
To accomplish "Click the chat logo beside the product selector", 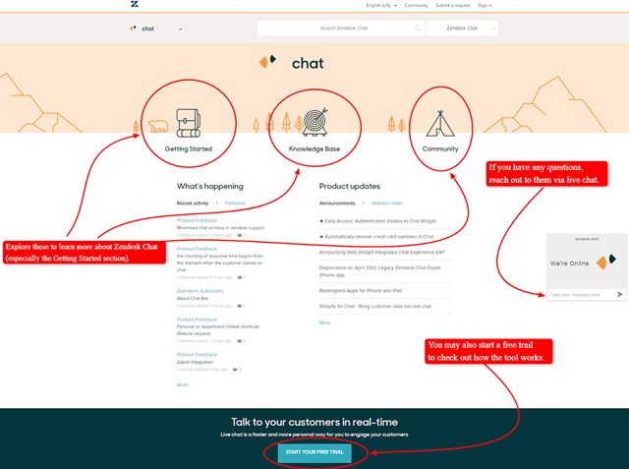I will click(x=133, y=29).
